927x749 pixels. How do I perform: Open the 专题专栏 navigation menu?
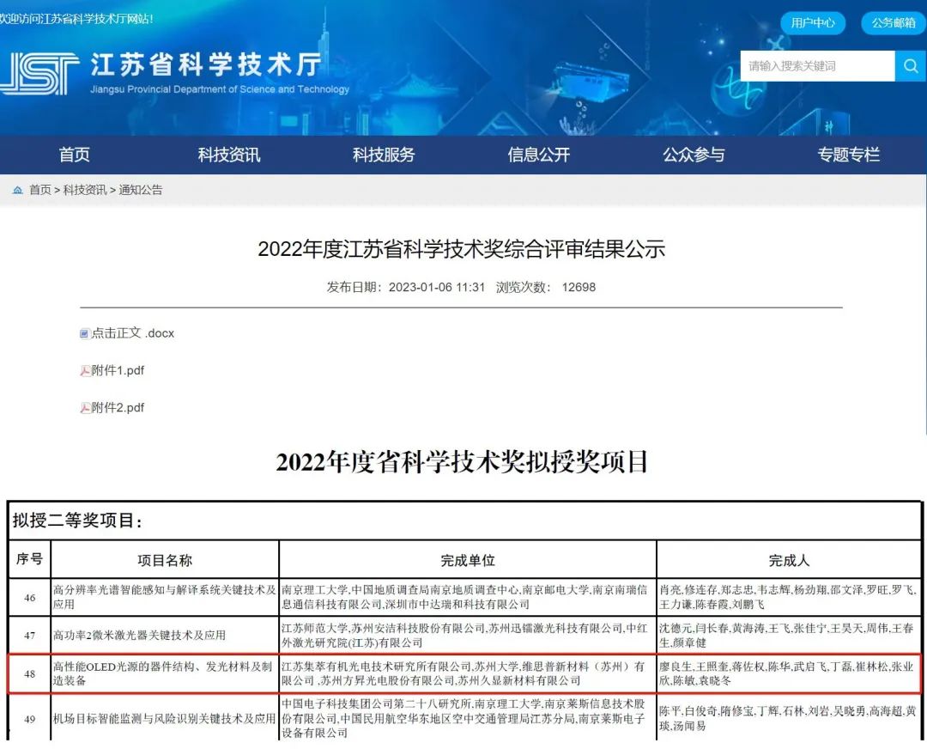848,155
